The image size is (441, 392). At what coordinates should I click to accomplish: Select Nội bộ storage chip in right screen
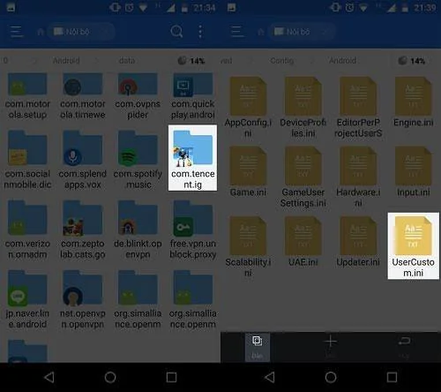pyautogui.click(x=302, y=32)
